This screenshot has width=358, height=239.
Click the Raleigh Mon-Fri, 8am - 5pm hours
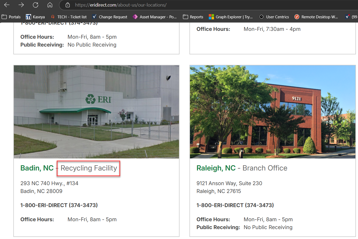pyautogui.click(x=268, y=219)
